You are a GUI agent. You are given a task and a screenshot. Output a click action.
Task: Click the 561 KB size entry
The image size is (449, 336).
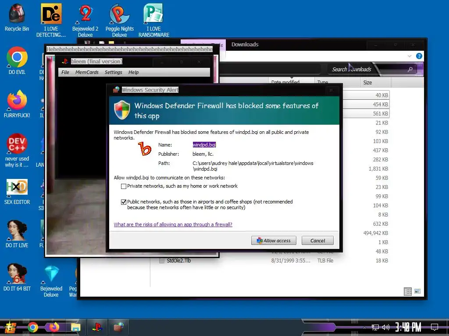coord(380,114)
